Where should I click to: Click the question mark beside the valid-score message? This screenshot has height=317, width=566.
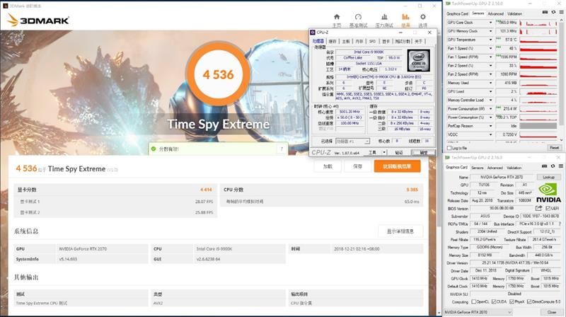tap(282, 149)
